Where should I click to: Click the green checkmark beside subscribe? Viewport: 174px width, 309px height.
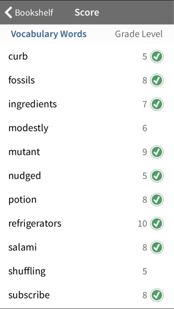tap(157, 295)
